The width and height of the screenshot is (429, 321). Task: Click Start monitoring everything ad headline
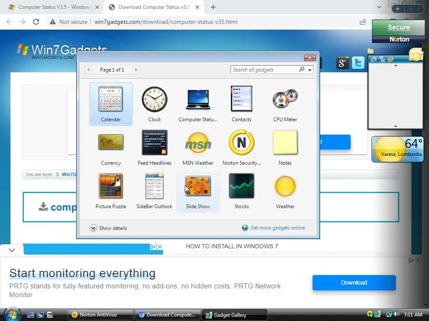83,273
